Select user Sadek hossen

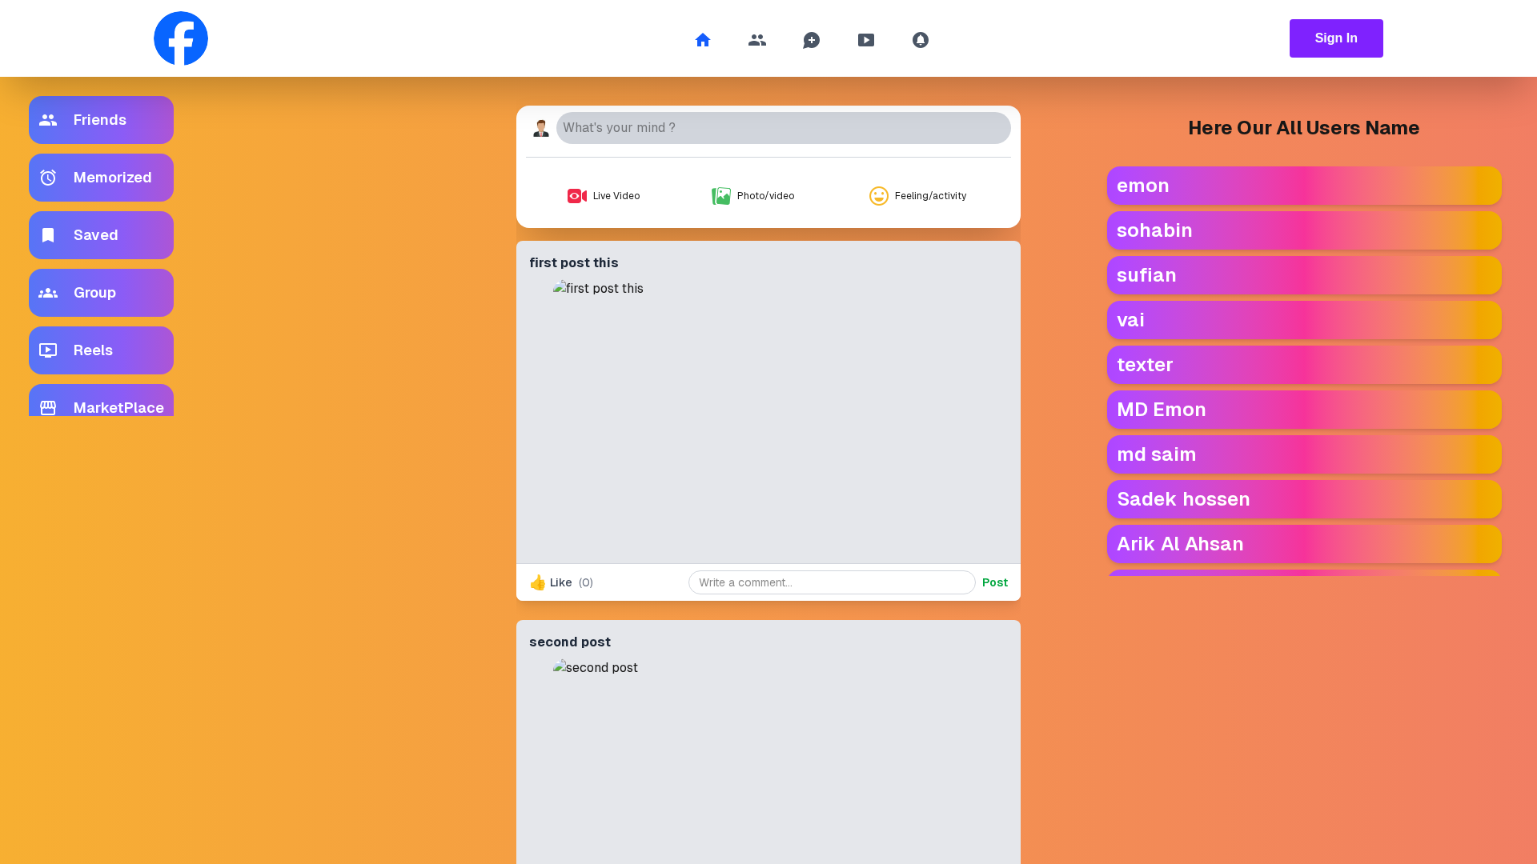[x=1304, y=499]
